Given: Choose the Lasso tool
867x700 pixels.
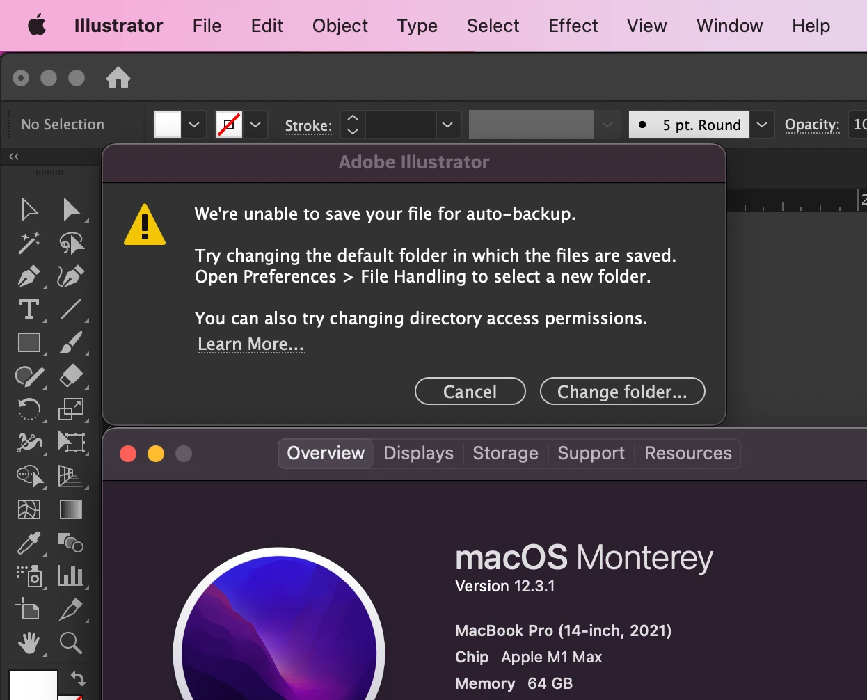Looking at the screenshot, I should point(71,243).
